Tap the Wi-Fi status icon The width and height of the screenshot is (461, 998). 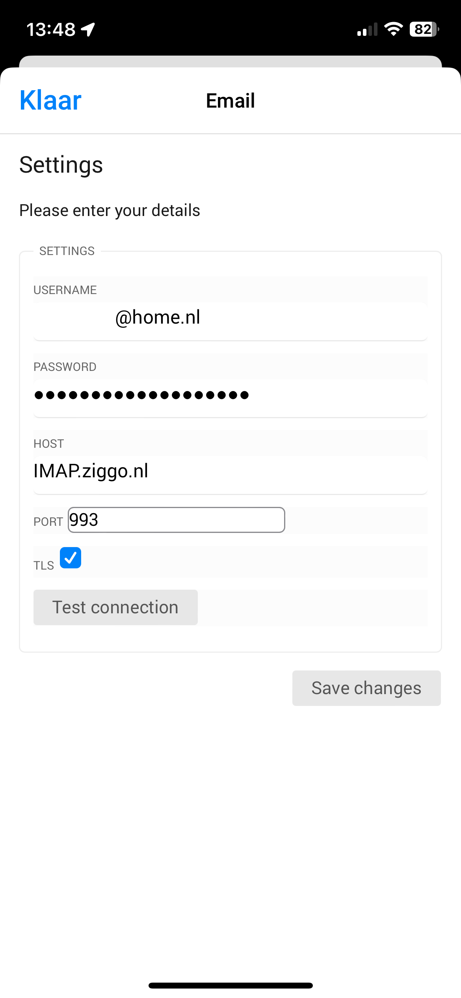click(393, 29)
